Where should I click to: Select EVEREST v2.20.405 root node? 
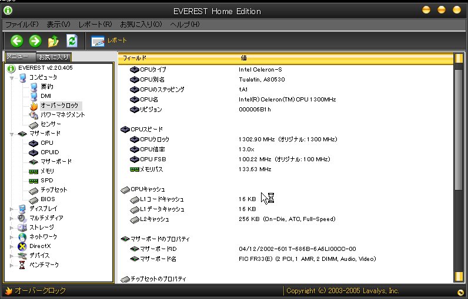click(x=45, y=68)
